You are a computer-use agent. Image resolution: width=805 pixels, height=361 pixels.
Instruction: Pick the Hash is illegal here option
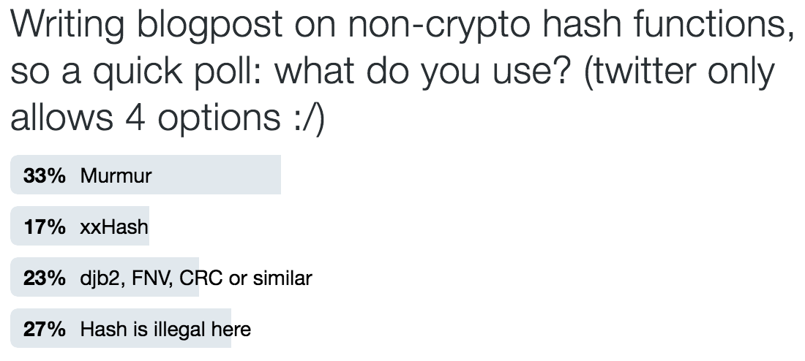click(x=131, y=329)
